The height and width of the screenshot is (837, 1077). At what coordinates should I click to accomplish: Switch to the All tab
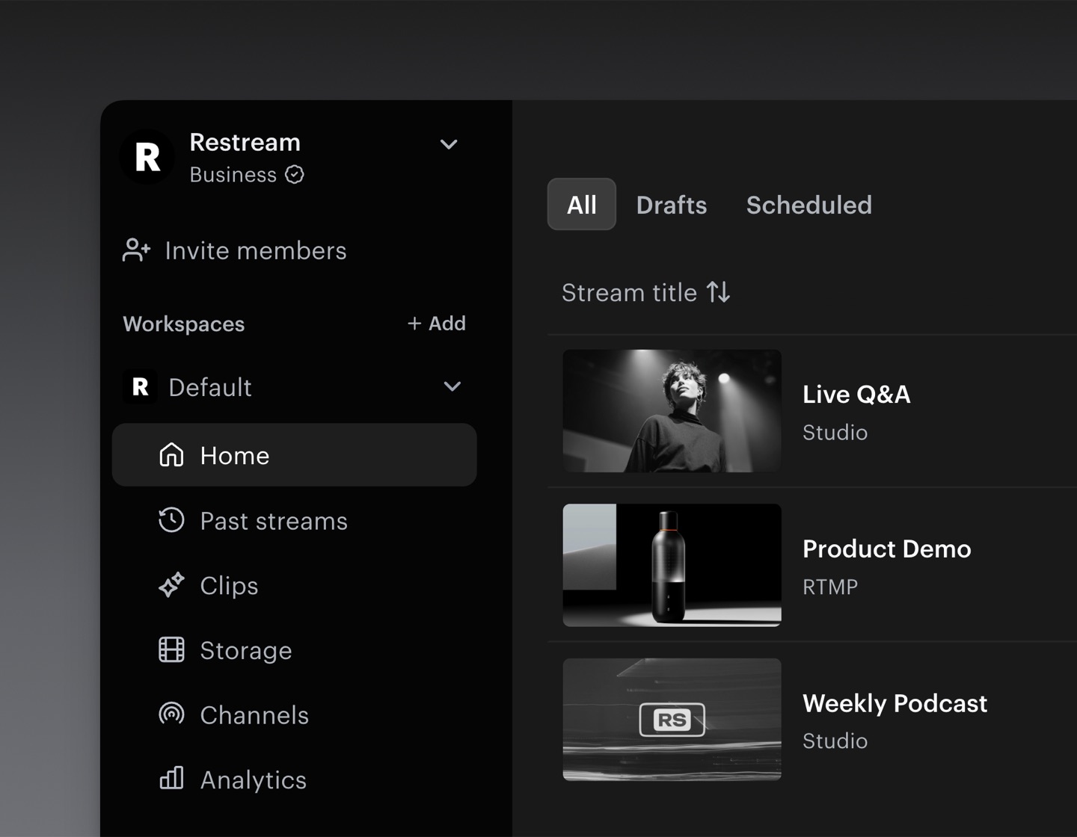(582, 204)
